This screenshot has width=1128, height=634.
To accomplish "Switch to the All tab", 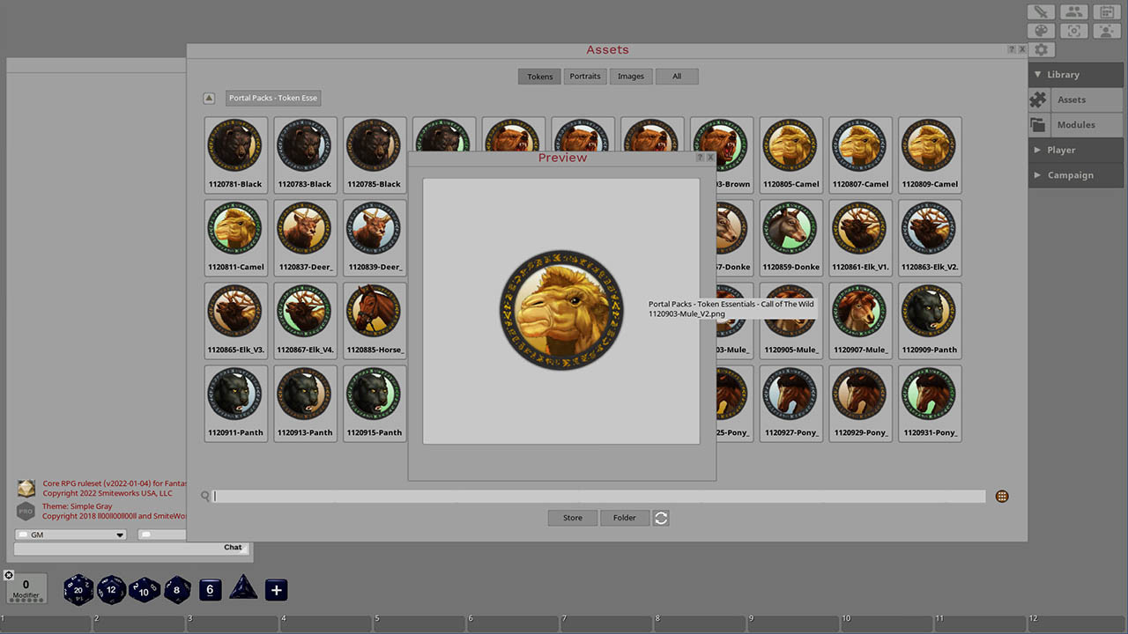I will pyautogui.click(x=677, y=76).
